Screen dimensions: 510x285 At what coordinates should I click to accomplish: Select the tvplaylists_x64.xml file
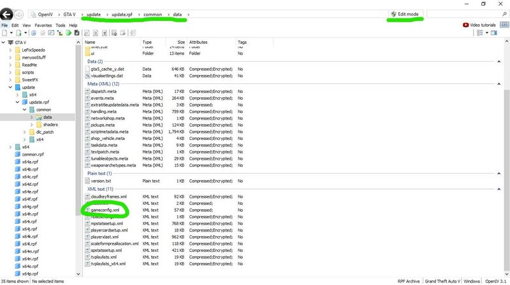[x=108, y=264]
